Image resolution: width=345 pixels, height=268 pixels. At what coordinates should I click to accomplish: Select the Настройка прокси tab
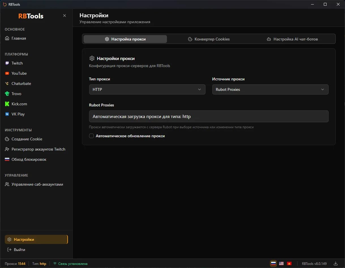125,39
